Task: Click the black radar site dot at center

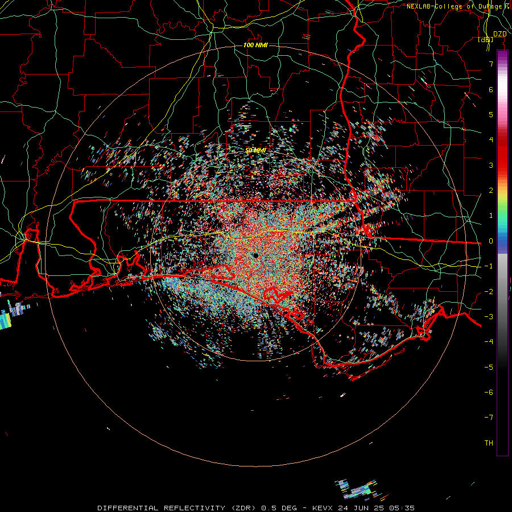Action: point(255,255)
